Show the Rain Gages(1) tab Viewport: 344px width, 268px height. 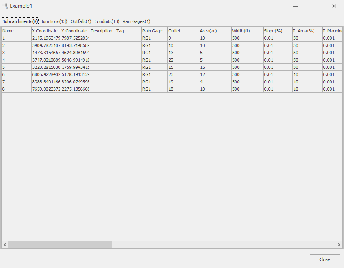[136, 21]
